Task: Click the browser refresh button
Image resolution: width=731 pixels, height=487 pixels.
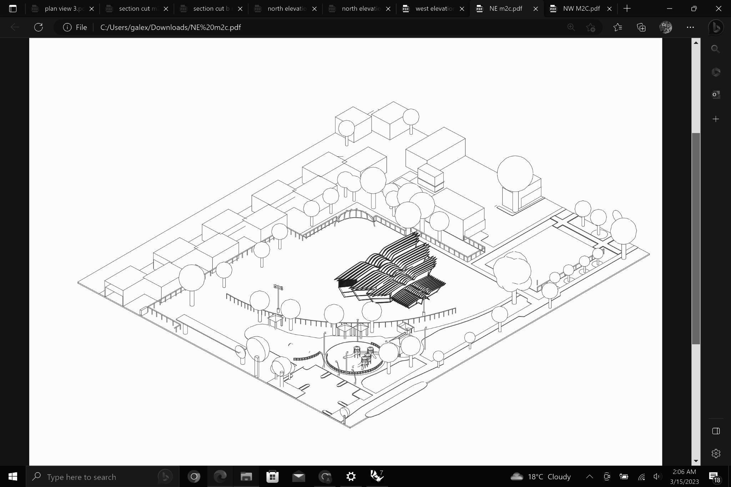Action: (x=39, y=27)
